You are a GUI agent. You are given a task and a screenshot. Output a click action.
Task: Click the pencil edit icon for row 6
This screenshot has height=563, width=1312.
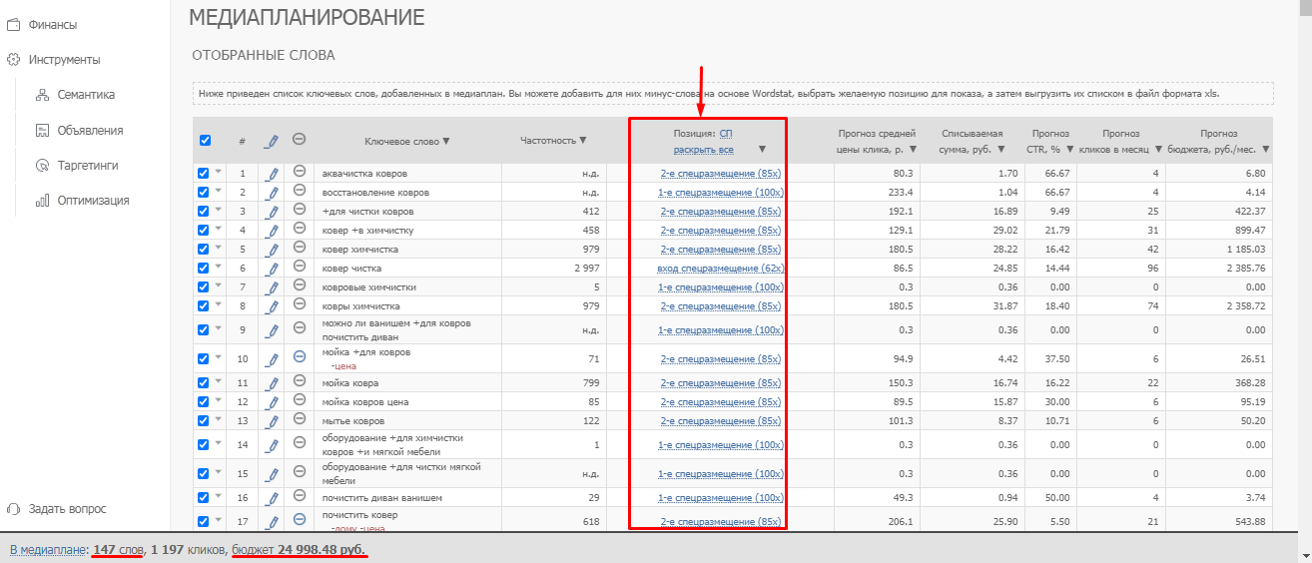pyautogui.click(x=272, y=269)
